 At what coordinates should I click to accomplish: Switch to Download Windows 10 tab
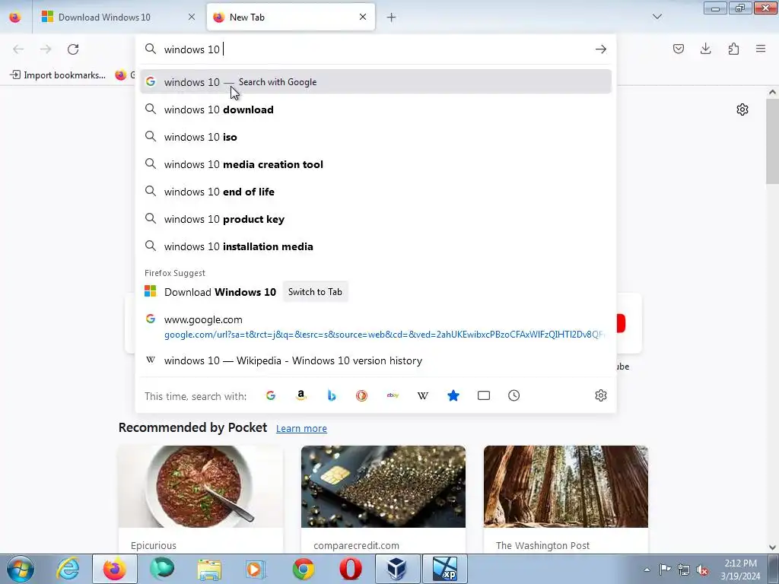[118, 17]
